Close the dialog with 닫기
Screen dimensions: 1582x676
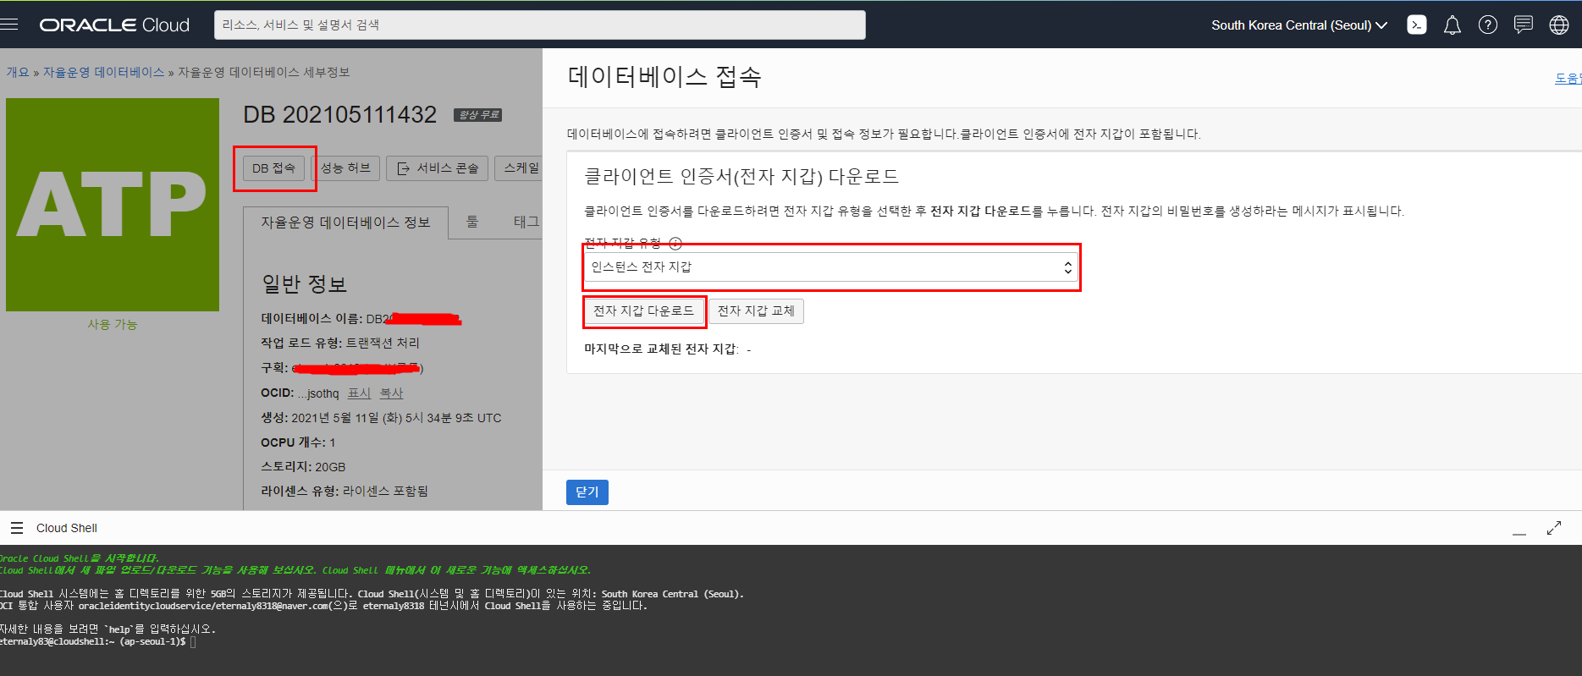(587, 492)
